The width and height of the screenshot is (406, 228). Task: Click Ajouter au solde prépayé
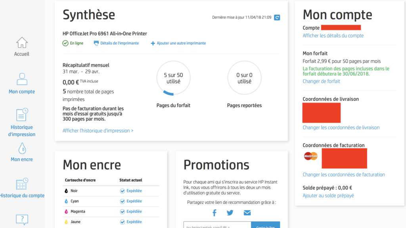pyautogui.click(x=328, y=196)
